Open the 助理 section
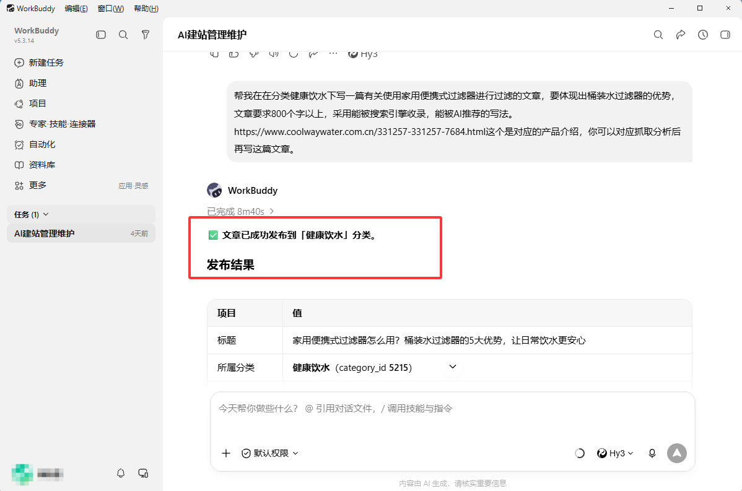The width and height of the screenshot is (742, 491). [x=31, y=83]
